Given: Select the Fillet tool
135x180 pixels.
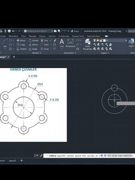Looking at the screenshot, I should click(45, 45).
